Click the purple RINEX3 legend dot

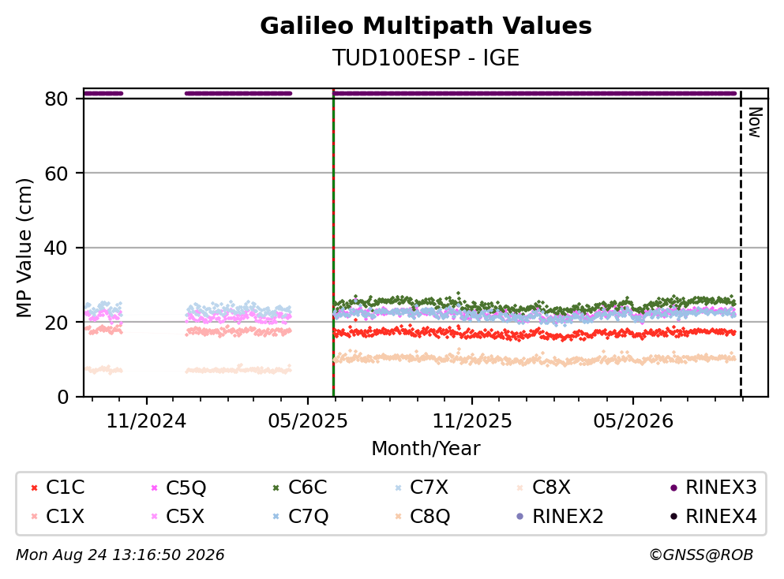tap(673, 487)
